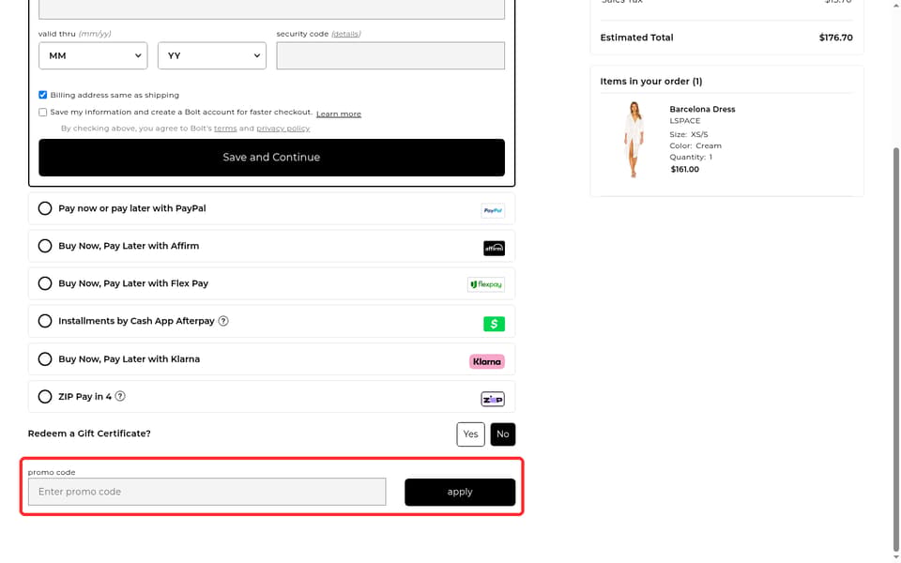Click the PayPal logo icon
Viewport: 901px width, 563px height.
[493, 210]
